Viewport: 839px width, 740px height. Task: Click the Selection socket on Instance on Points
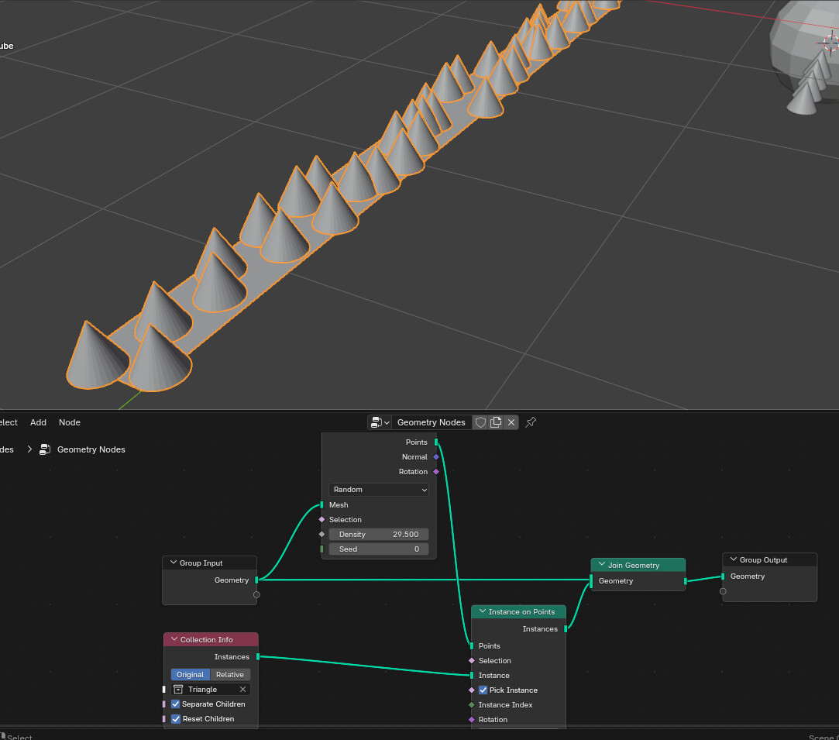471,661
